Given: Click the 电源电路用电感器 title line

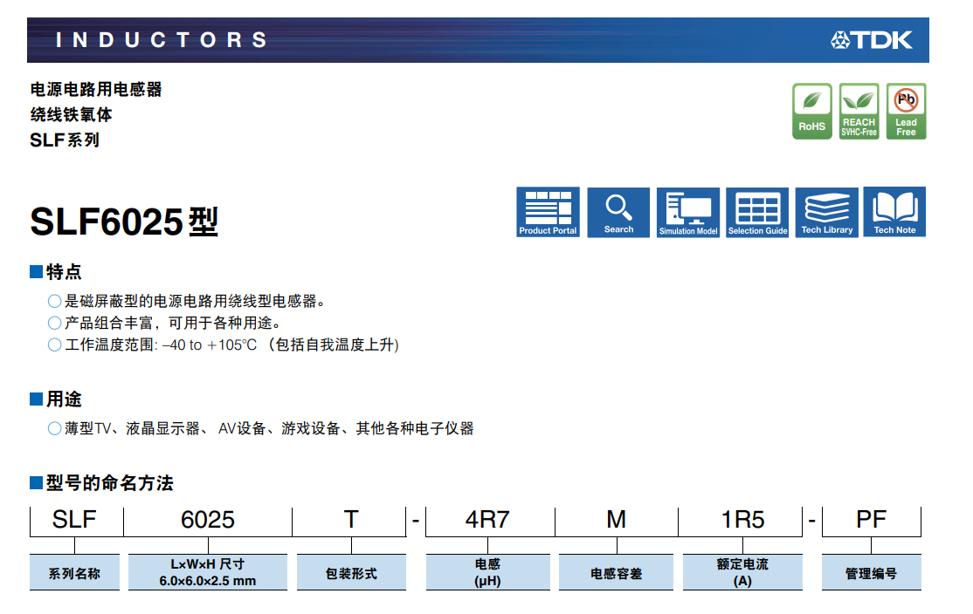Looking at the screenshot, I should coord(96,90).
